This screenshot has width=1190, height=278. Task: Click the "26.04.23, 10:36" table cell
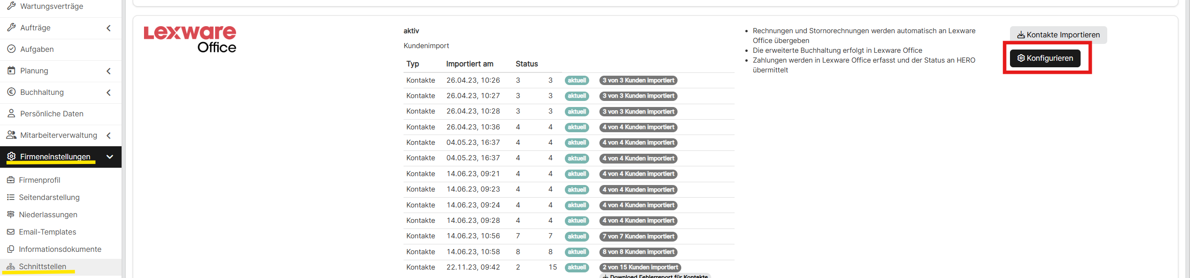pos(473,127)
